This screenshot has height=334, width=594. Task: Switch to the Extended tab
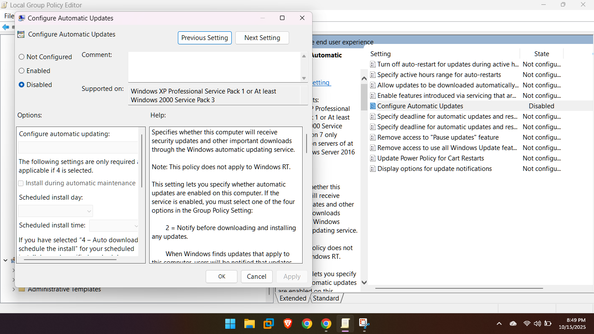pyautogui.click(x=293, y=298)
